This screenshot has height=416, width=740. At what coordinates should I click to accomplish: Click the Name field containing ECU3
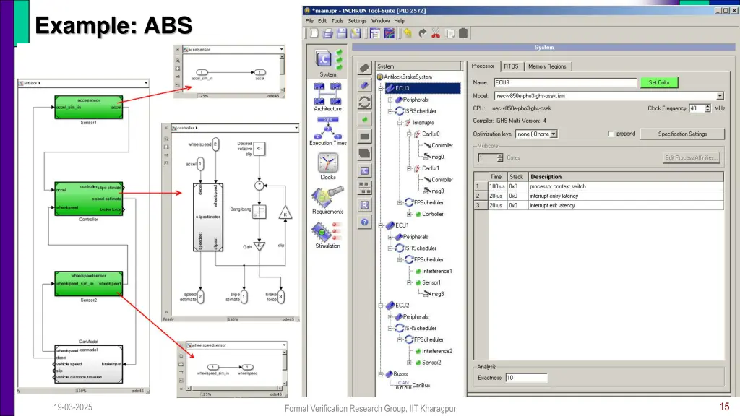pyautogui.click(x=565, y=82)
